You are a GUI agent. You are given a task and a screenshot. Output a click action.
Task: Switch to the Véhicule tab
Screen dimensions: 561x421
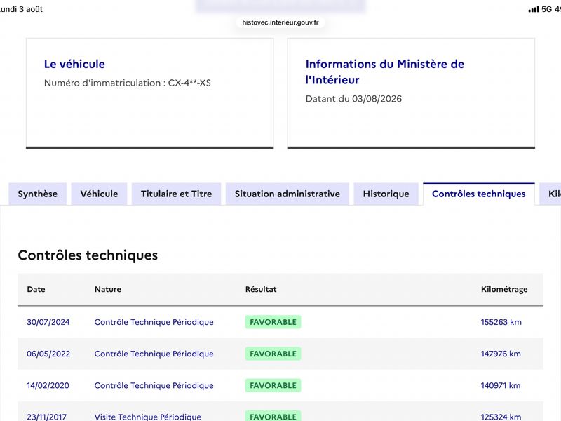(x=99, y=194)
